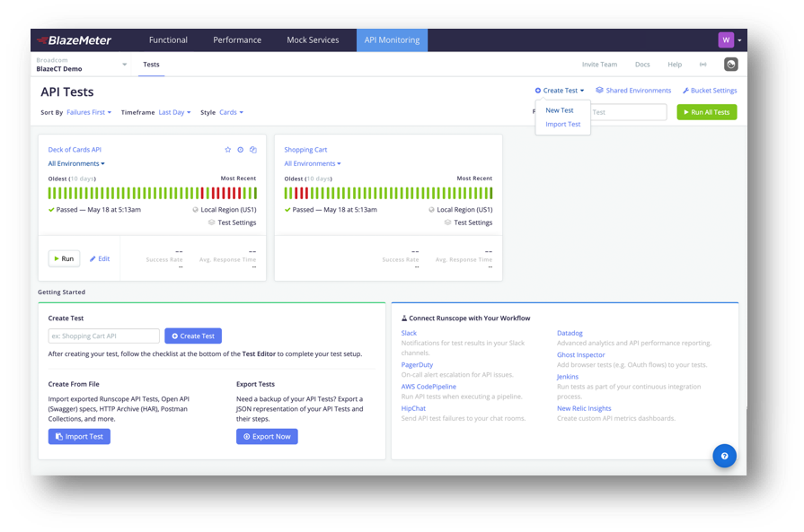Expand the BlazeCT Demo workspace selector

pyautogui.click(x=81, y=65)
